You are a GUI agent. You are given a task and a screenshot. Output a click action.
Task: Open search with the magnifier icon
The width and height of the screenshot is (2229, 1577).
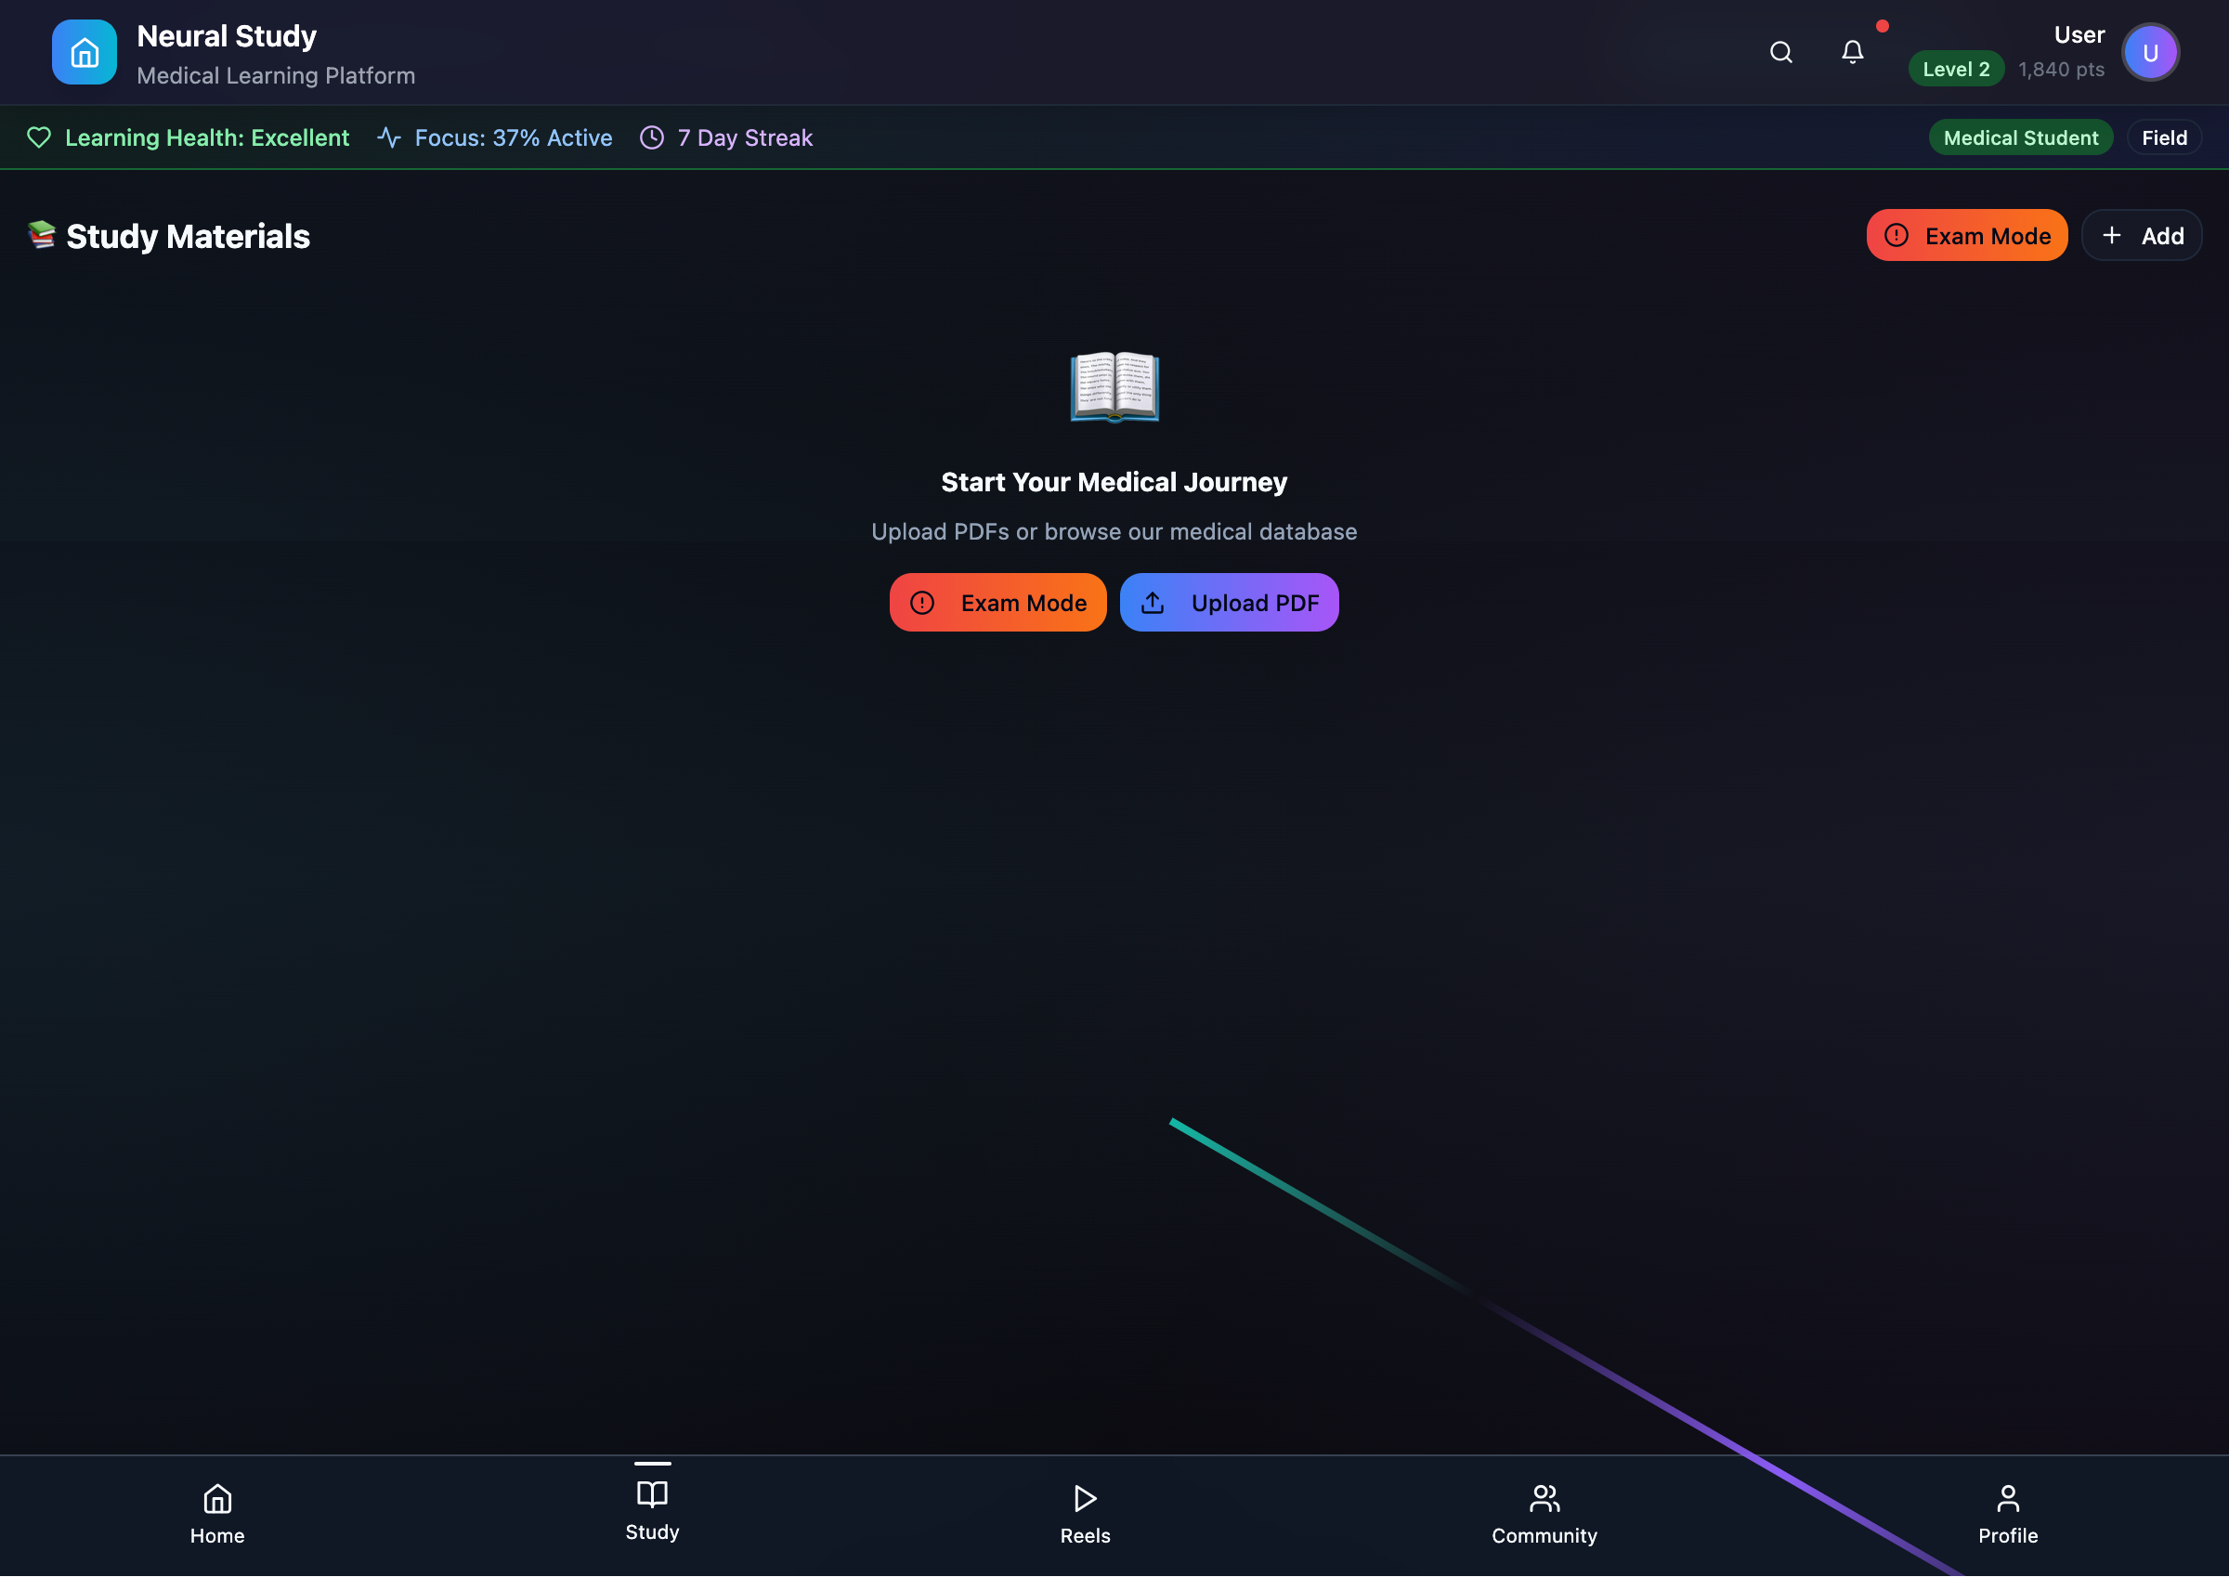(x=1780, y=52)
